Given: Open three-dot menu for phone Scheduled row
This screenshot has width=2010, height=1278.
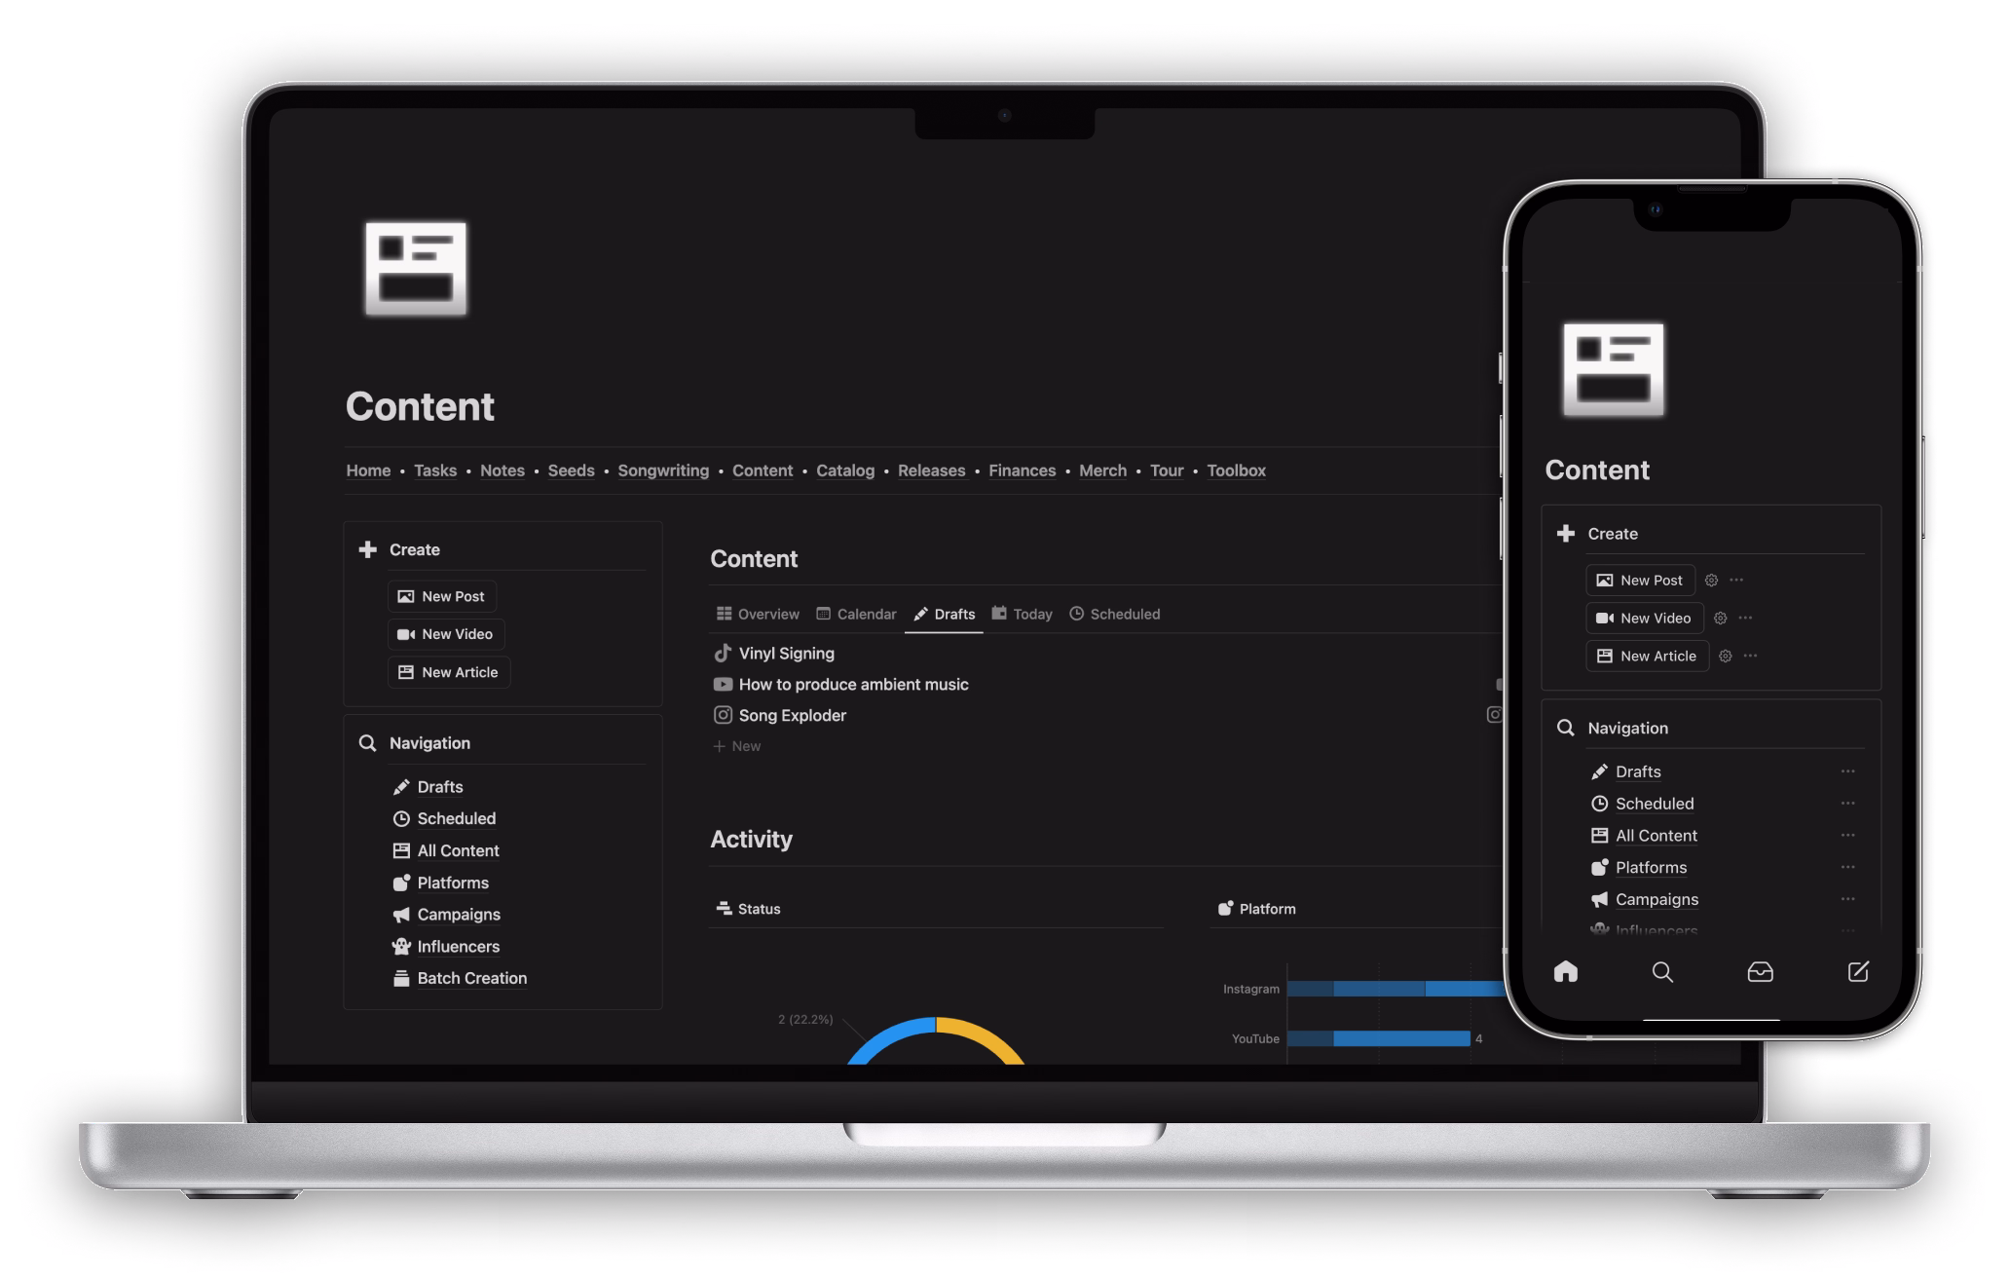Looking at the screenshot, I should click(x=1847, y=804).
